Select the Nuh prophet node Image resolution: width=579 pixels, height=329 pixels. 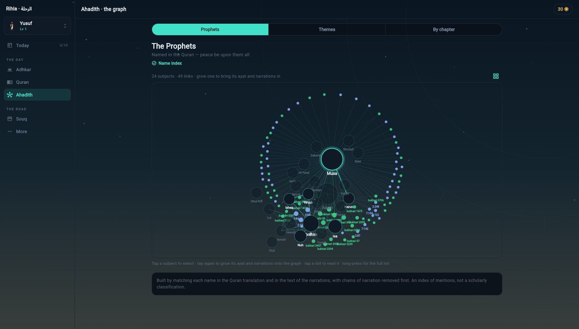click(300, 236)
